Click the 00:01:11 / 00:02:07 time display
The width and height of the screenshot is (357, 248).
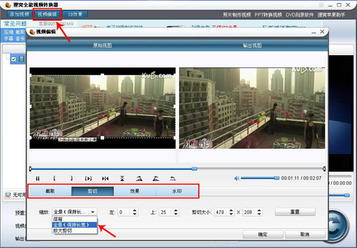301,178
